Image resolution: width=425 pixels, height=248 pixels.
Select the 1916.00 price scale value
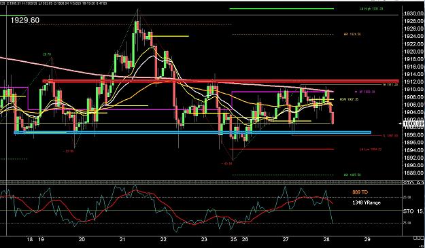coord(413,67)
